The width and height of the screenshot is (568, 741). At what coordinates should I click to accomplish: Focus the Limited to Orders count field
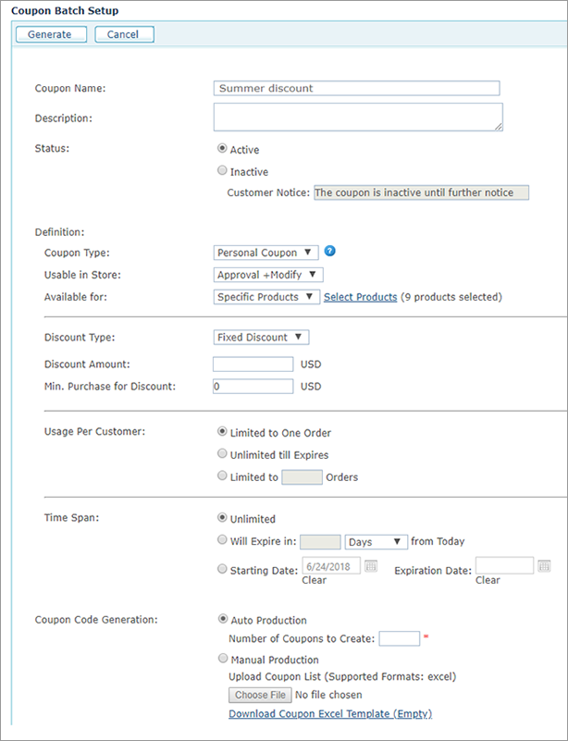tap(302, 477)
